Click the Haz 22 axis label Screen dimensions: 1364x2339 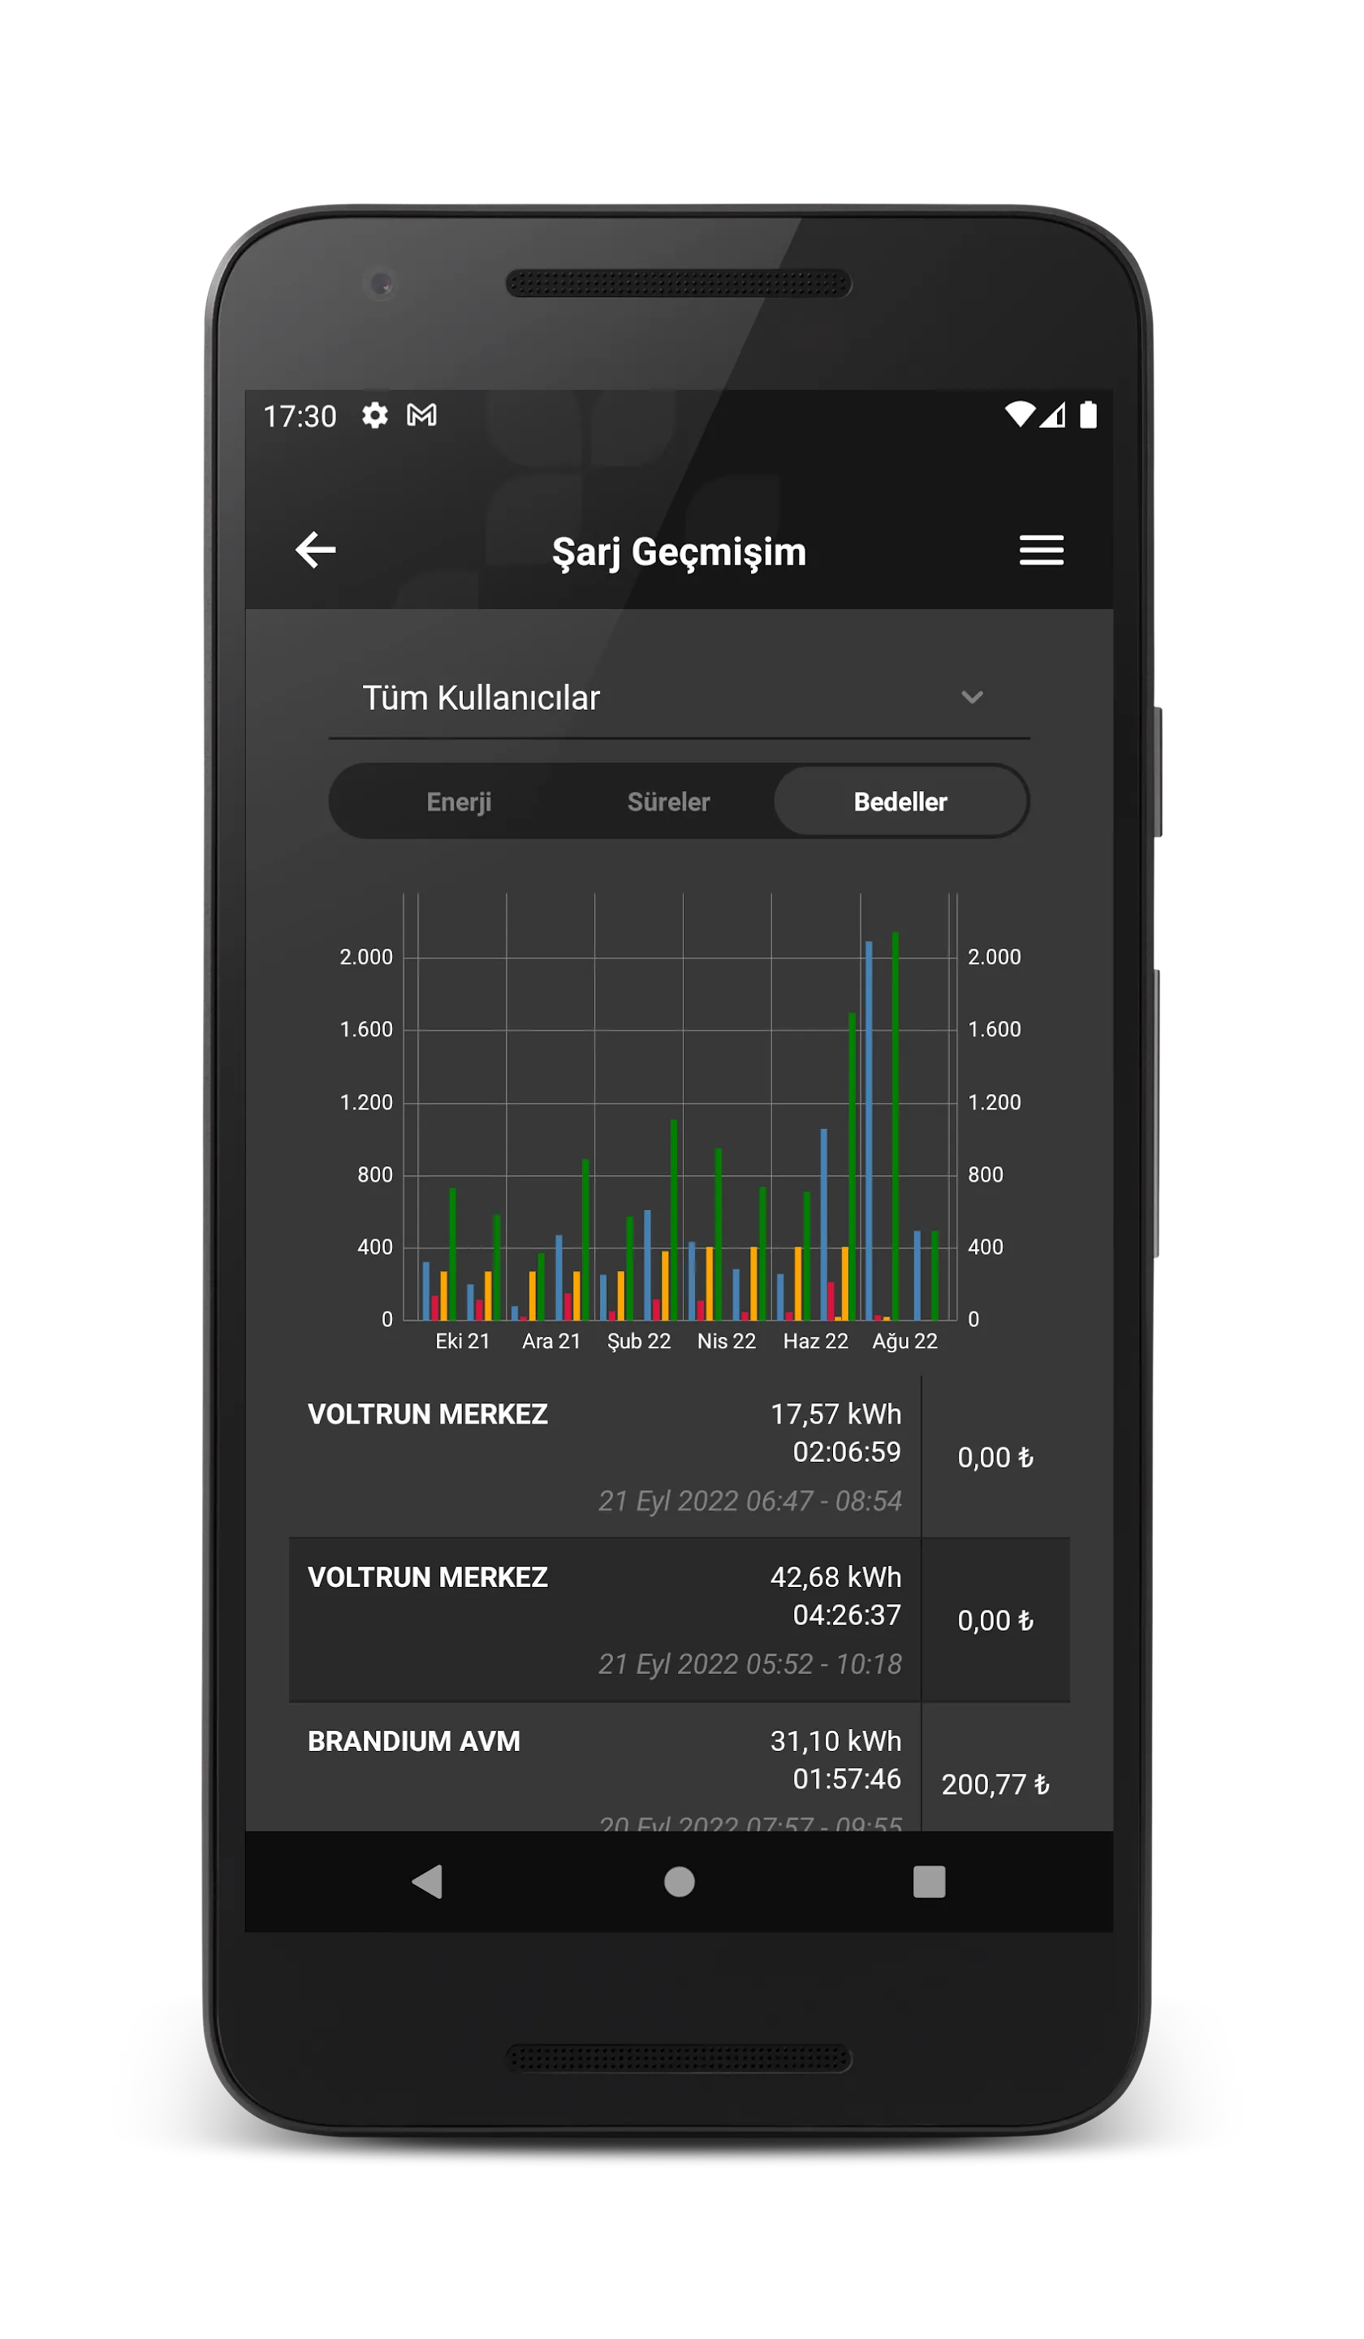click(x=817, y=1343)
